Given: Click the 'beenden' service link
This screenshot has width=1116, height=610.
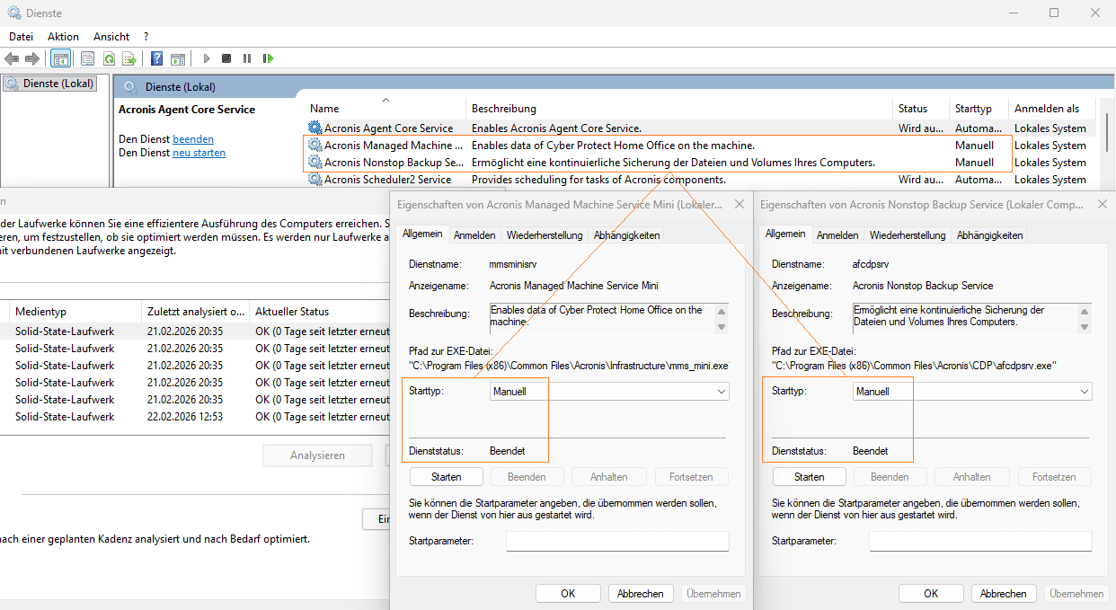Looking at the screenshot, I should click(193, 139).
